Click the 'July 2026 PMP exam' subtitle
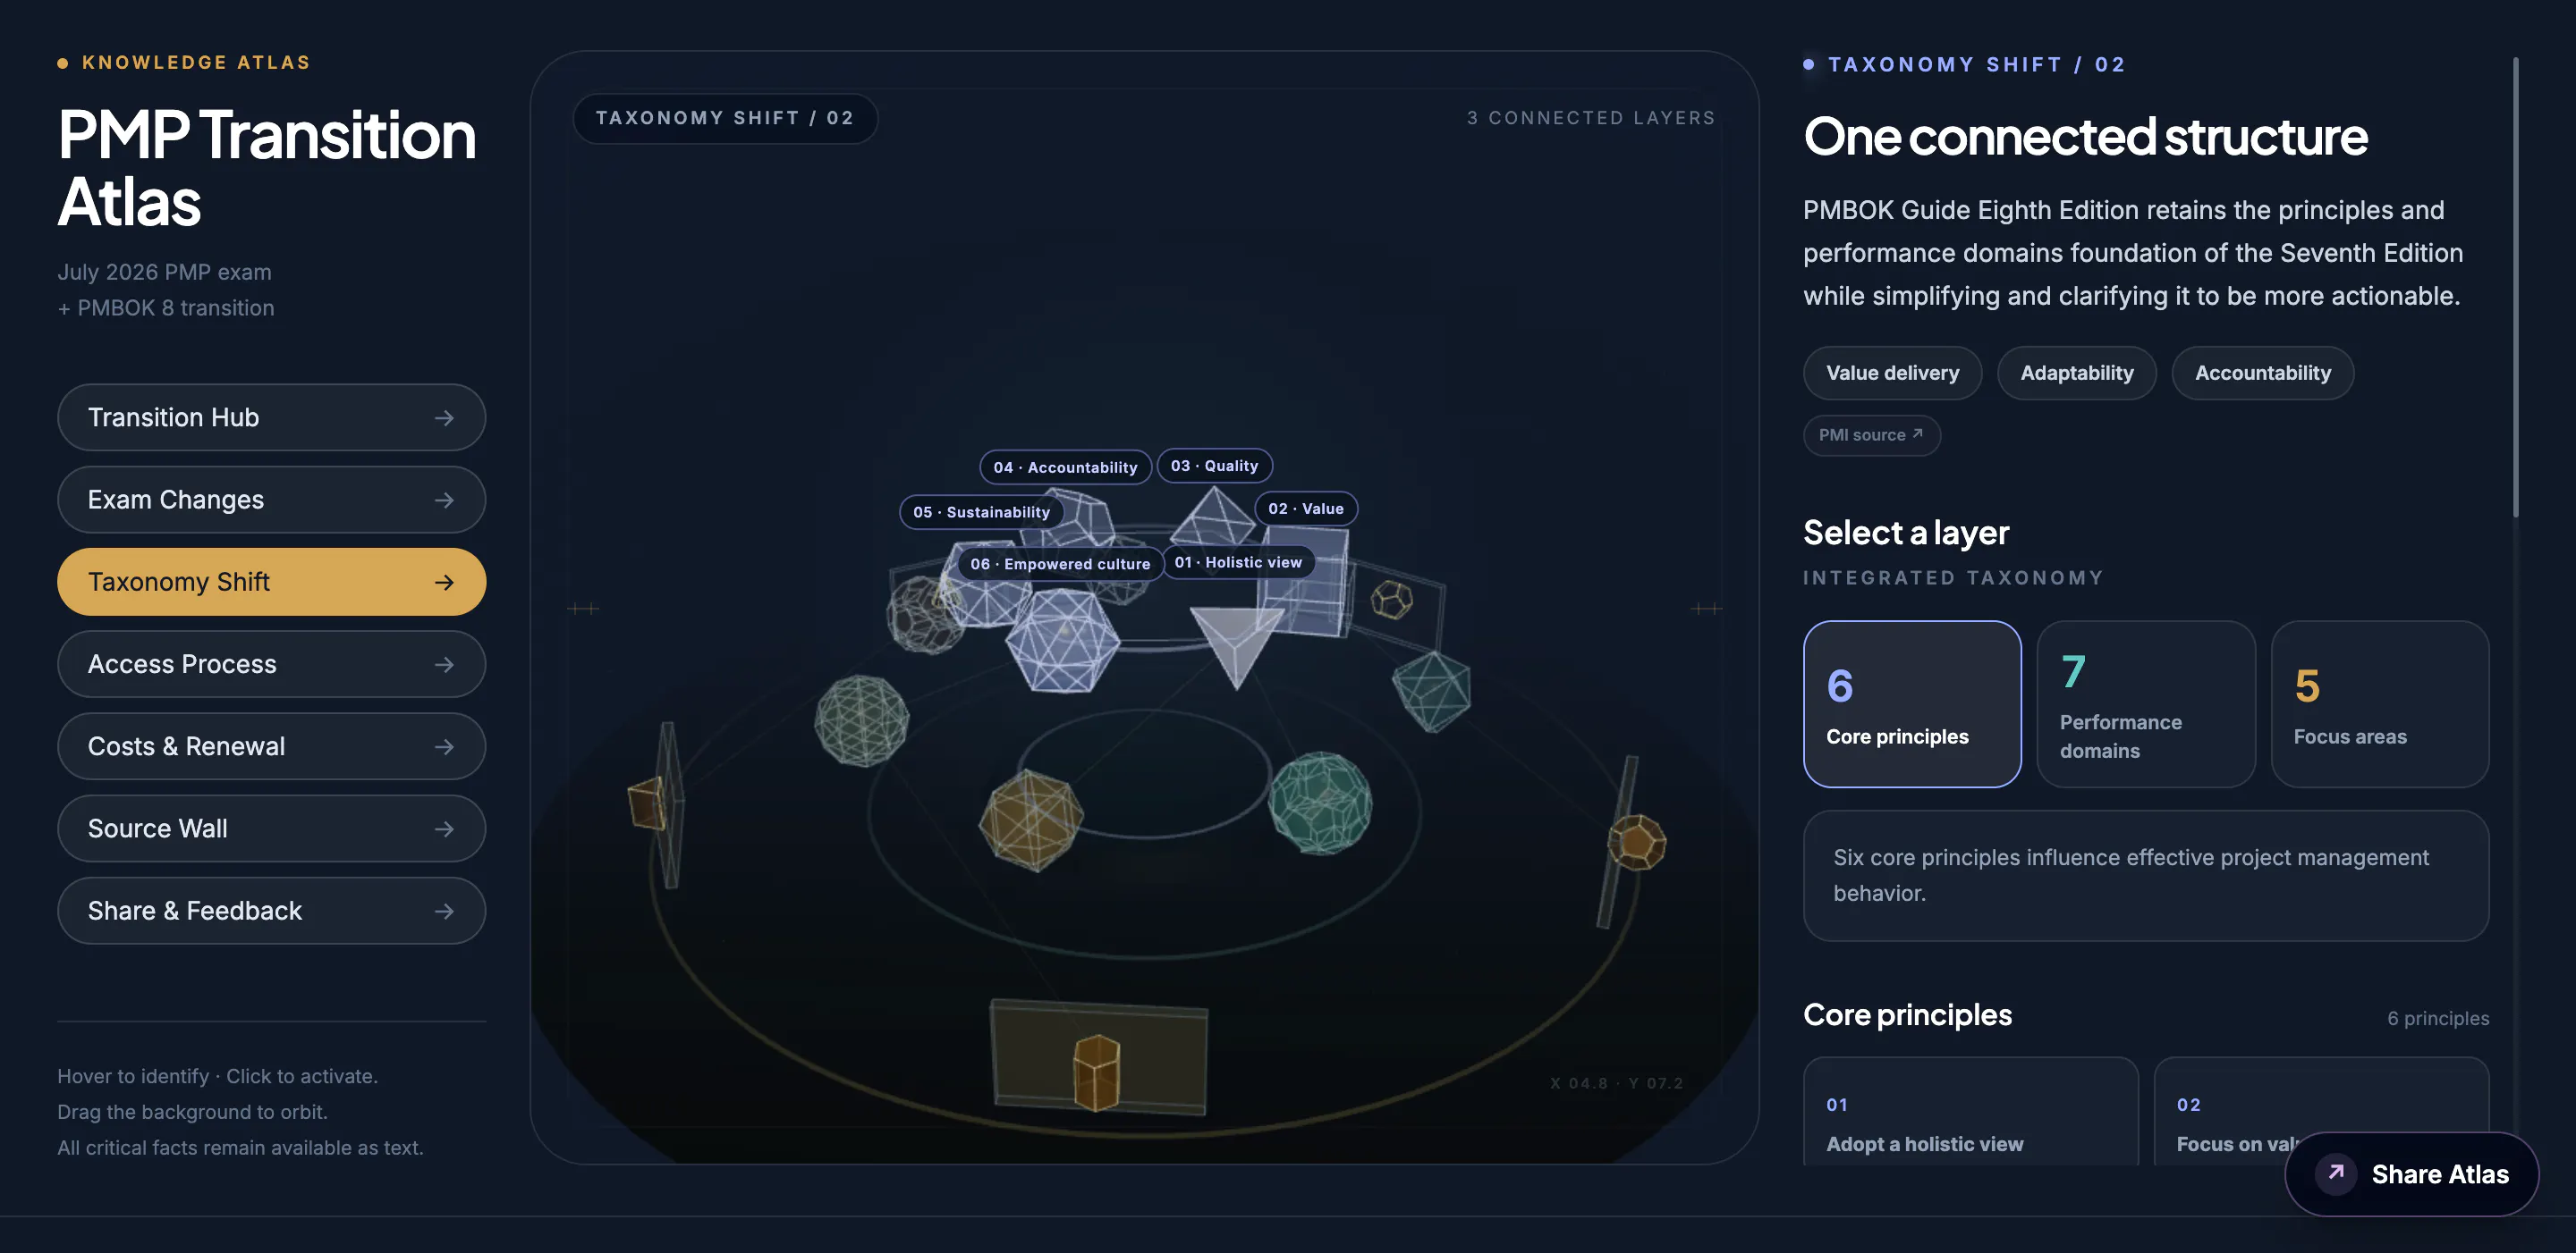The image size is (2576, 1253). click(164, 272)
